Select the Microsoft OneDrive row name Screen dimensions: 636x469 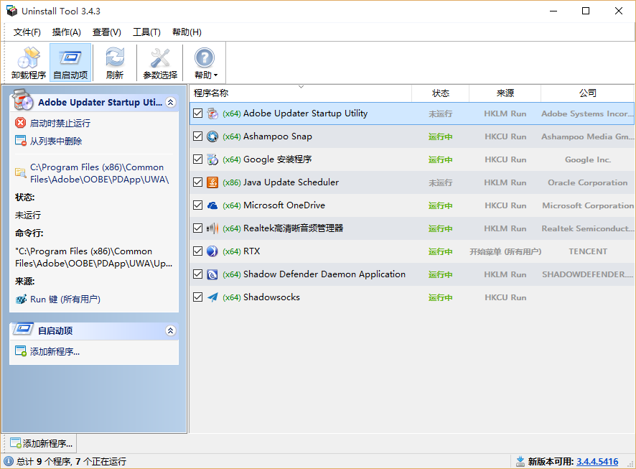click(284, 205)
